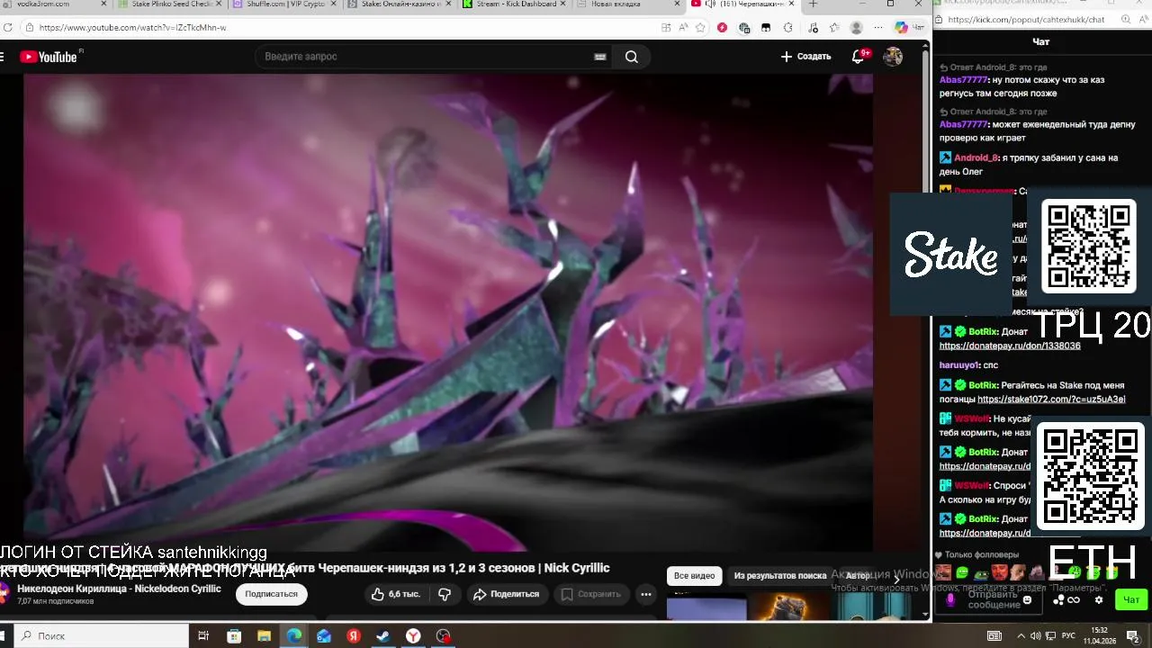The height and width of the screenshot is (648, 1152).
Task: Open a new browser tab
Action: pyautogui.click(x=813, y=4)
